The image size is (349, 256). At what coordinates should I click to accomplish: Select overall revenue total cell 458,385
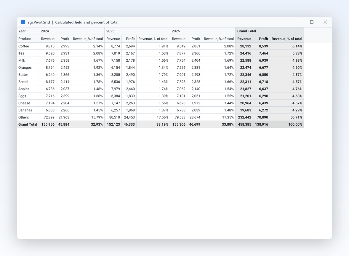point(244,124)
